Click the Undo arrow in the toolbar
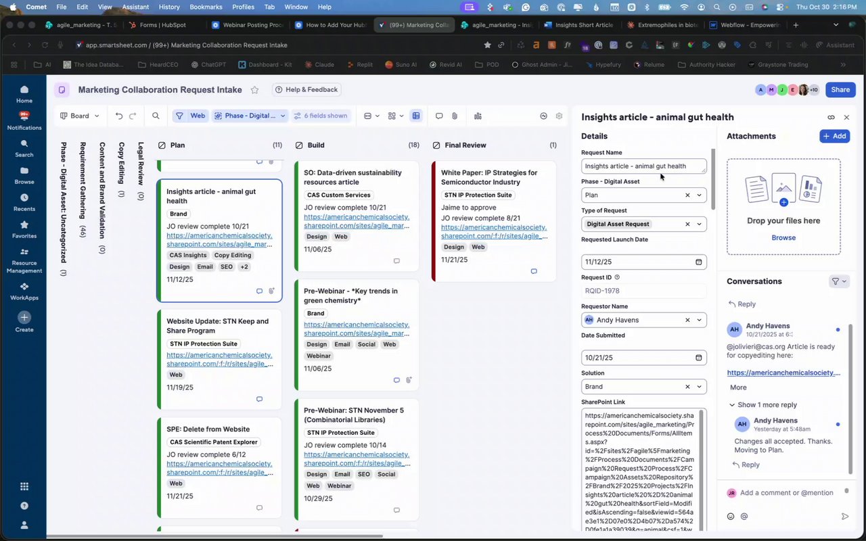This screenshot has height=541, width=866. [119, 116]
